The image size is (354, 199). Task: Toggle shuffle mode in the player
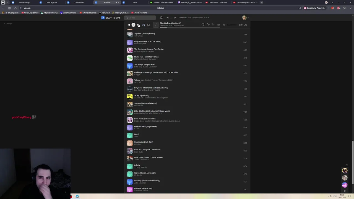(143, 25)
